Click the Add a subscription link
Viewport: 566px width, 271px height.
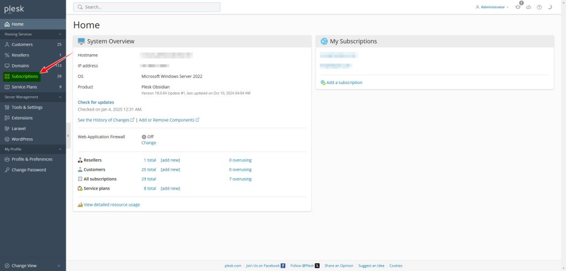[x=344, y=82]
